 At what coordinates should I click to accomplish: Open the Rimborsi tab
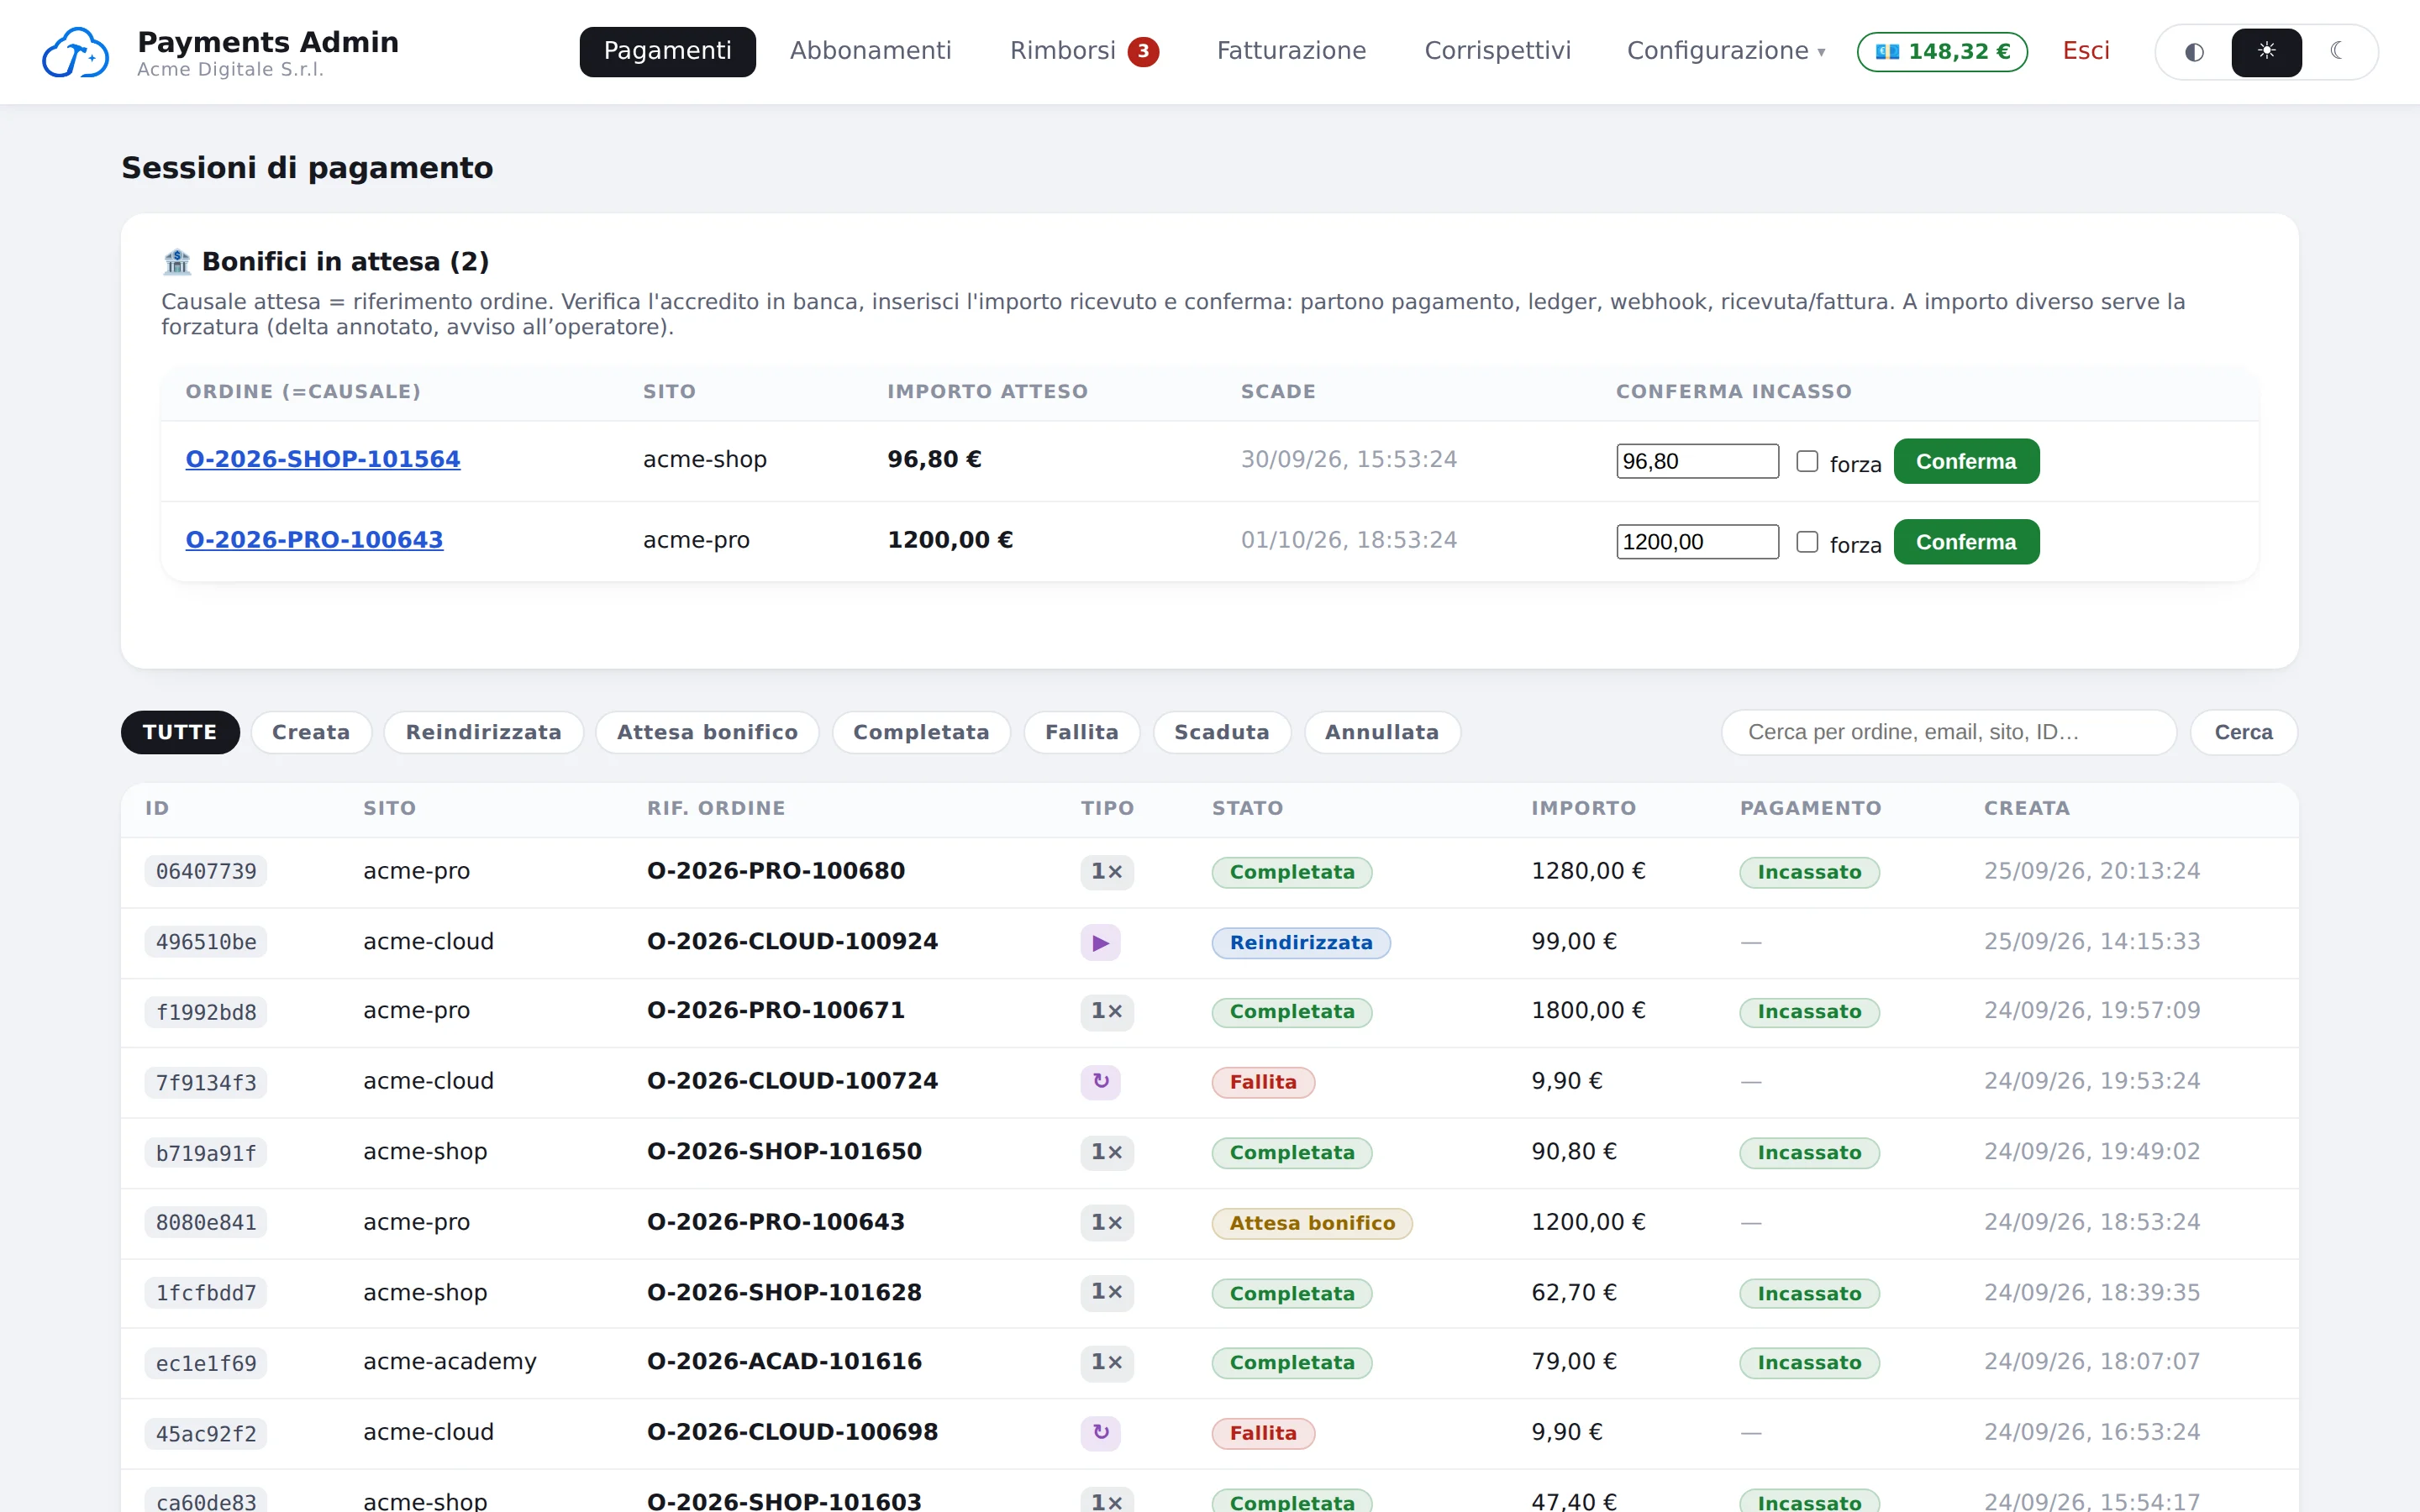point(1084,51)
